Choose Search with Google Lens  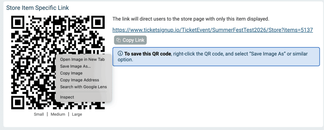click(84, 87)
